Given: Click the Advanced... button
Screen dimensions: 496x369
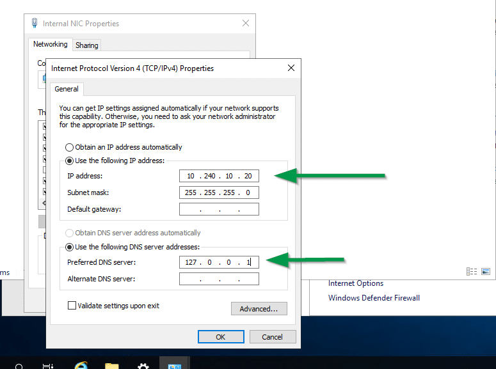Looking at the screenshot, I should [x=259, y=309].
